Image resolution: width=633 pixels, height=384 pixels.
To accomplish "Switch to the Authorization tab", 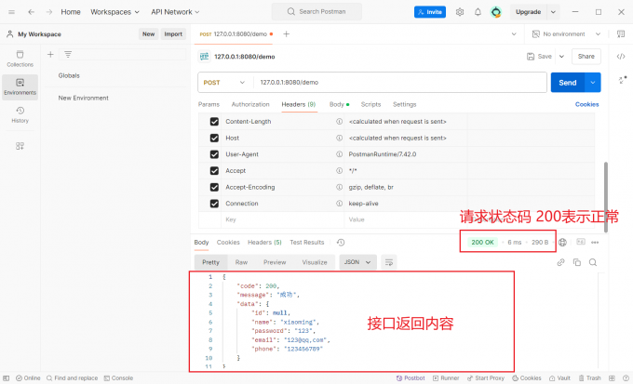I will click(x=250, y=104).
